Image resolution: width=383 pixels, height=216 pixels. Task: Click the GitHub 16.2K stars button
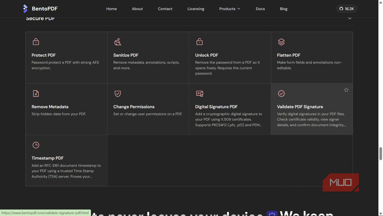pos(347,9)
